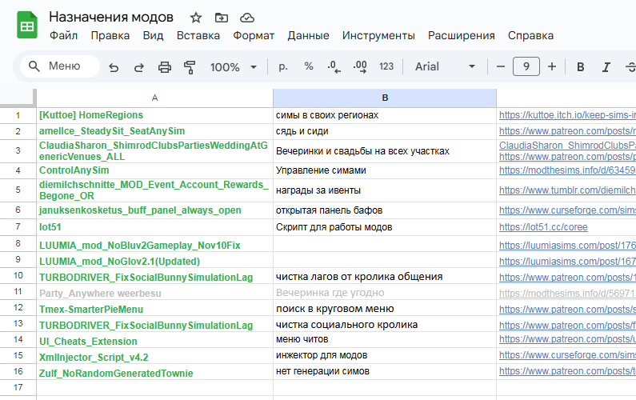Click the document title Назначения модов

click(111, 17)
